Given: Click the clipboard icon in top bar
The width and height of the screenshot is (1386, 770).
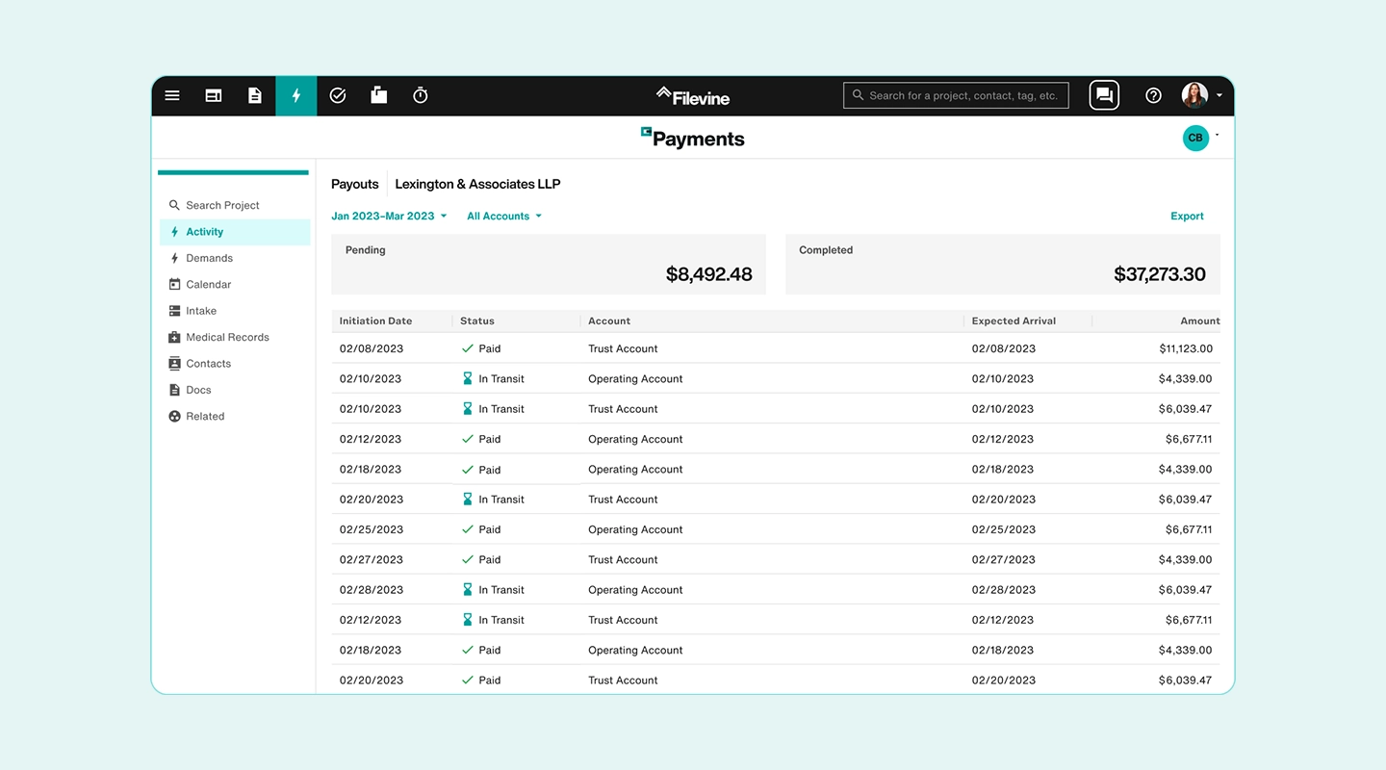Looking at the screenshot, I should click(379, 94).
